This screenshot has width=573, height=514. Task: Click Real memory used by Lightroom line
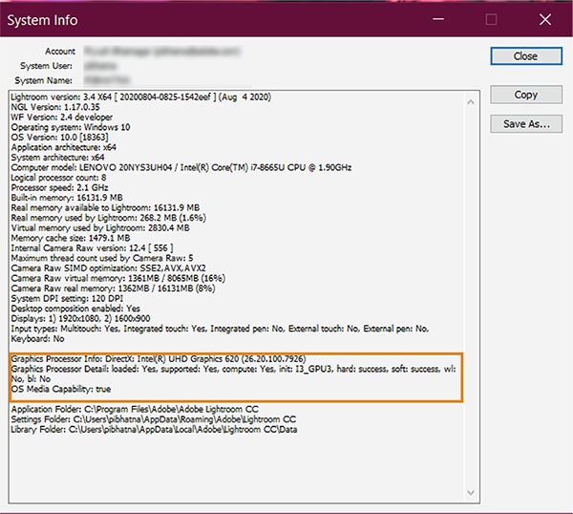click(x=109, y=218)
